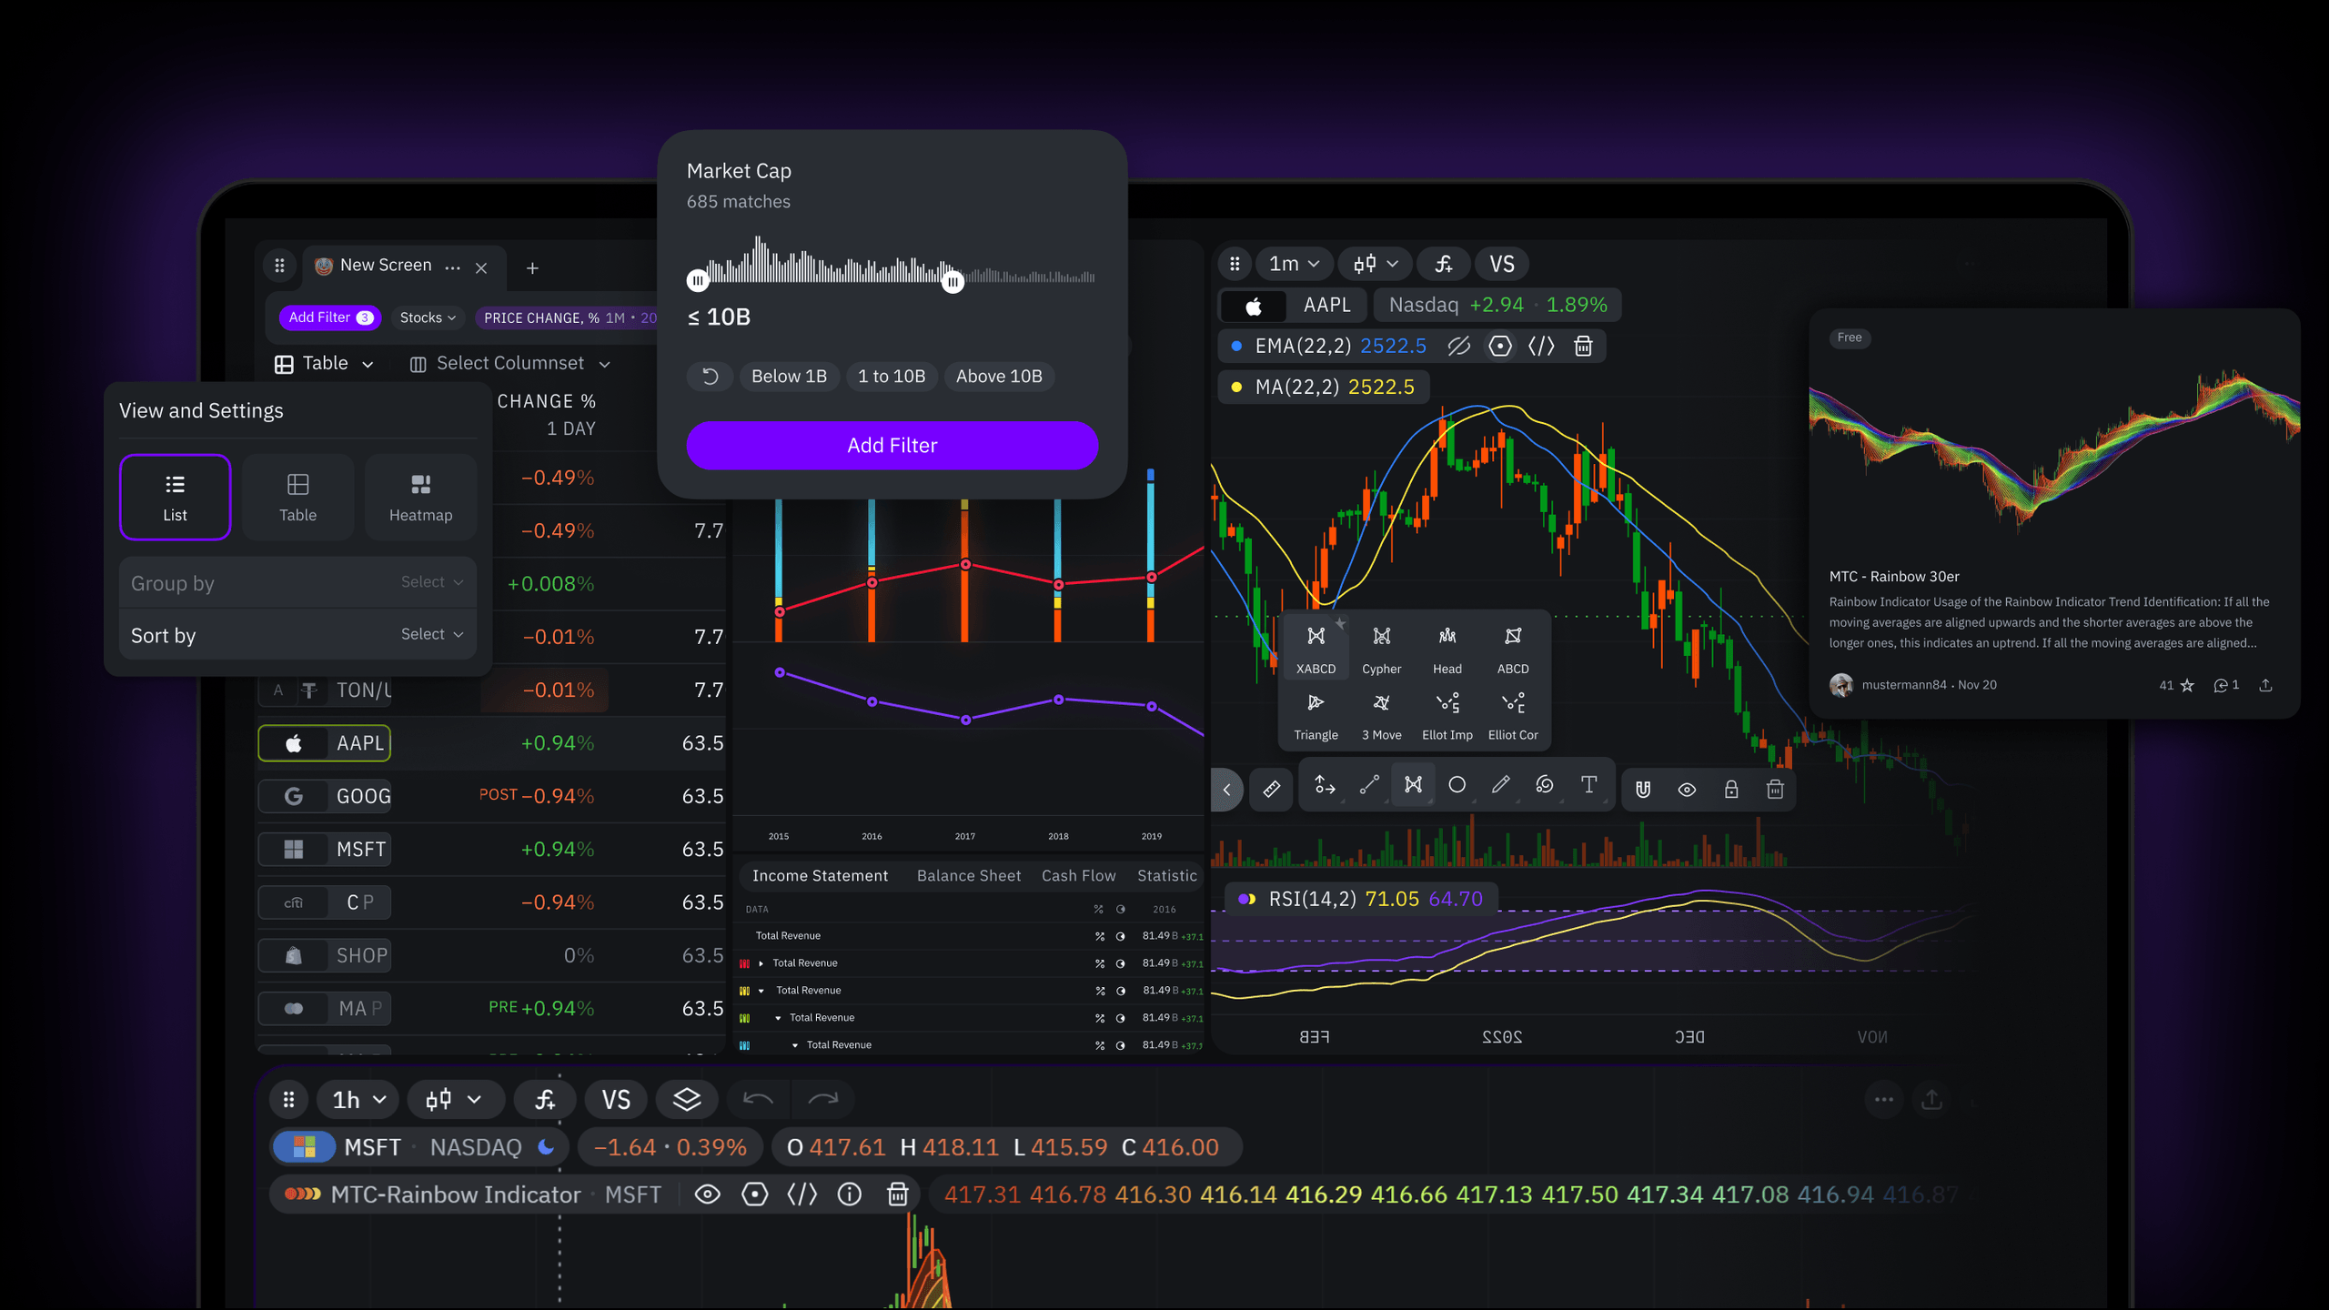
Task: Select the spiral Fibonacci tool
Action: [x=1545, y=784]
